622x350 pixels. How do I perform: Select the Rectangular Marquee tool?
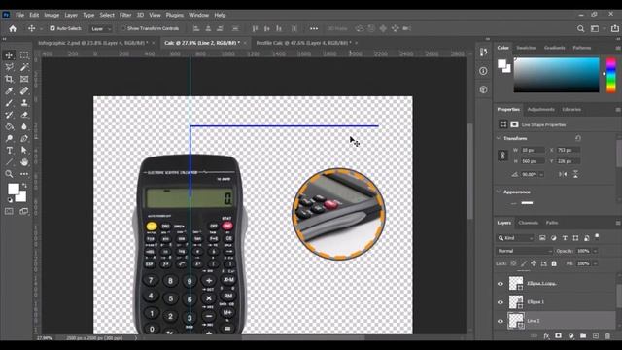click(x=24, y=55)
